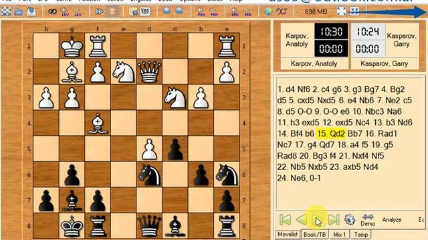Screen dimensions: 428x240
Task: Start infinite analysis with infinity icon
Action: point(52,11)
